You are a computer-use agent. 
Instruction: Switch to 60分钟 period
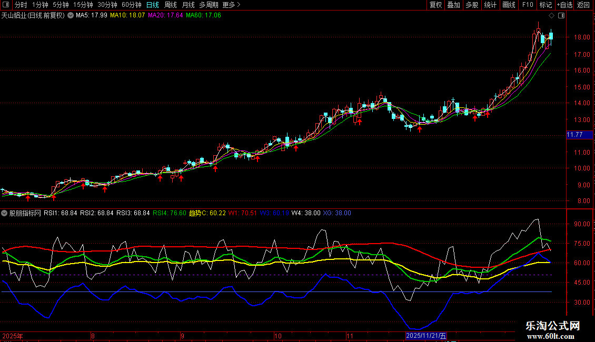131,5
